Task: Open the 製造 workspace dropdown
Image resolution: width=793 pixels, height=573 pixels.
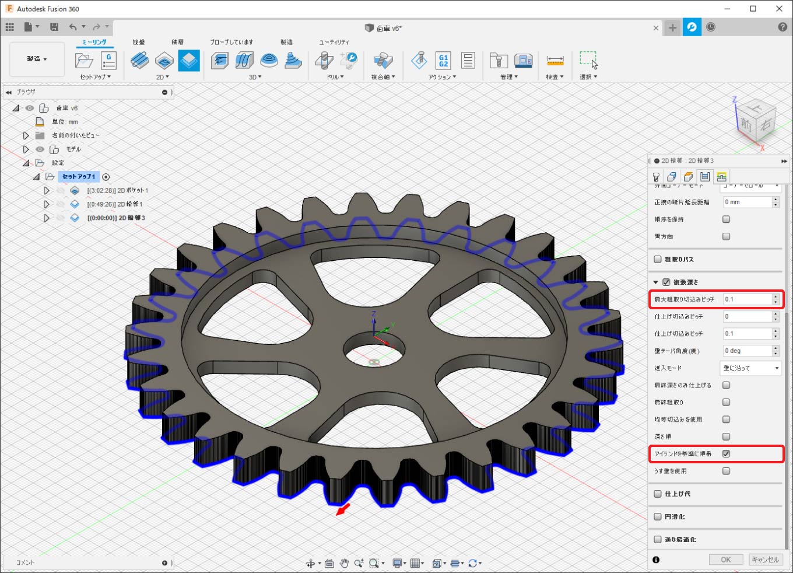Action: 37,59
